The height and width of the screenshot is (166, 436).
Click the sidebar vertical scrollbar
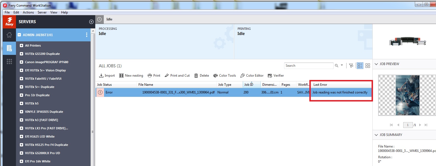tap(93, 97)
